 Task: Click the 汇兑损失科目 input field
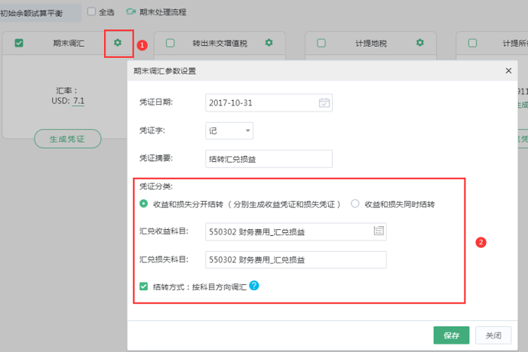point(296,260)
